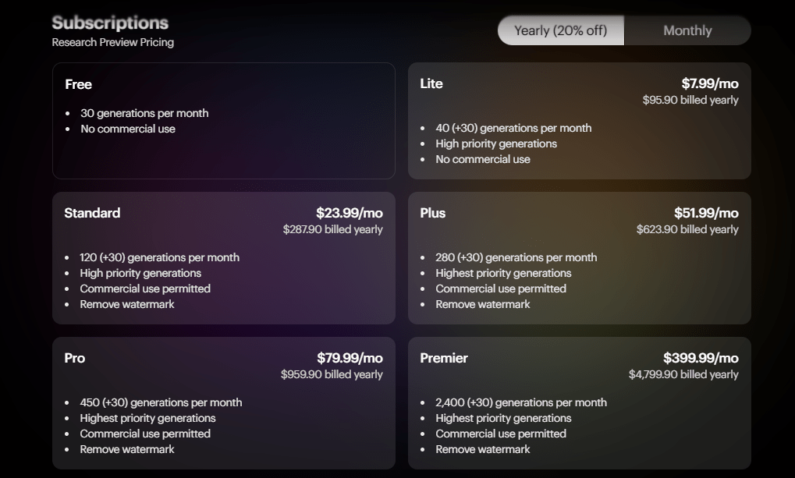This screenshot has width=795, height=478.
Task: Select the Pro plan card
Action: point(224,403)
